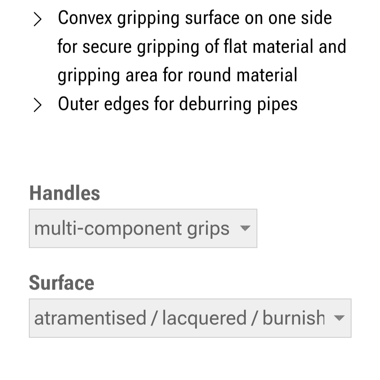Click the chevron bullet before "Convex gripping surface"

coord(37,19)
